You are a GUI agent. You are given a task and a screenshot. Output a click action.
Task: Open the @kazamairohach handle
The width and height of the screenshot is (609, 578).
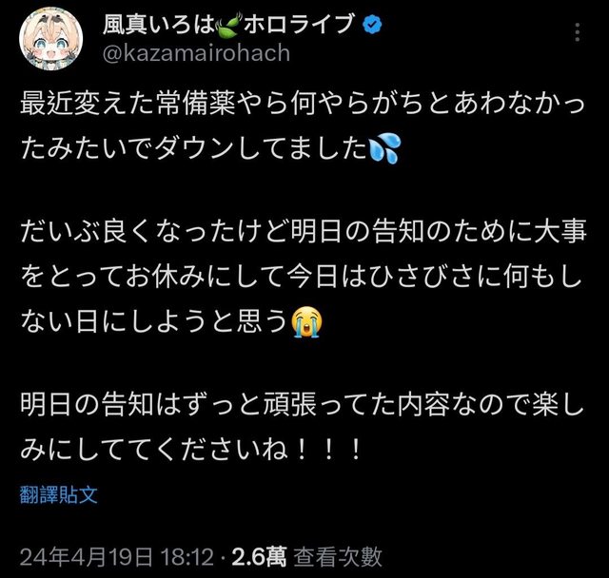click(197, 52)
